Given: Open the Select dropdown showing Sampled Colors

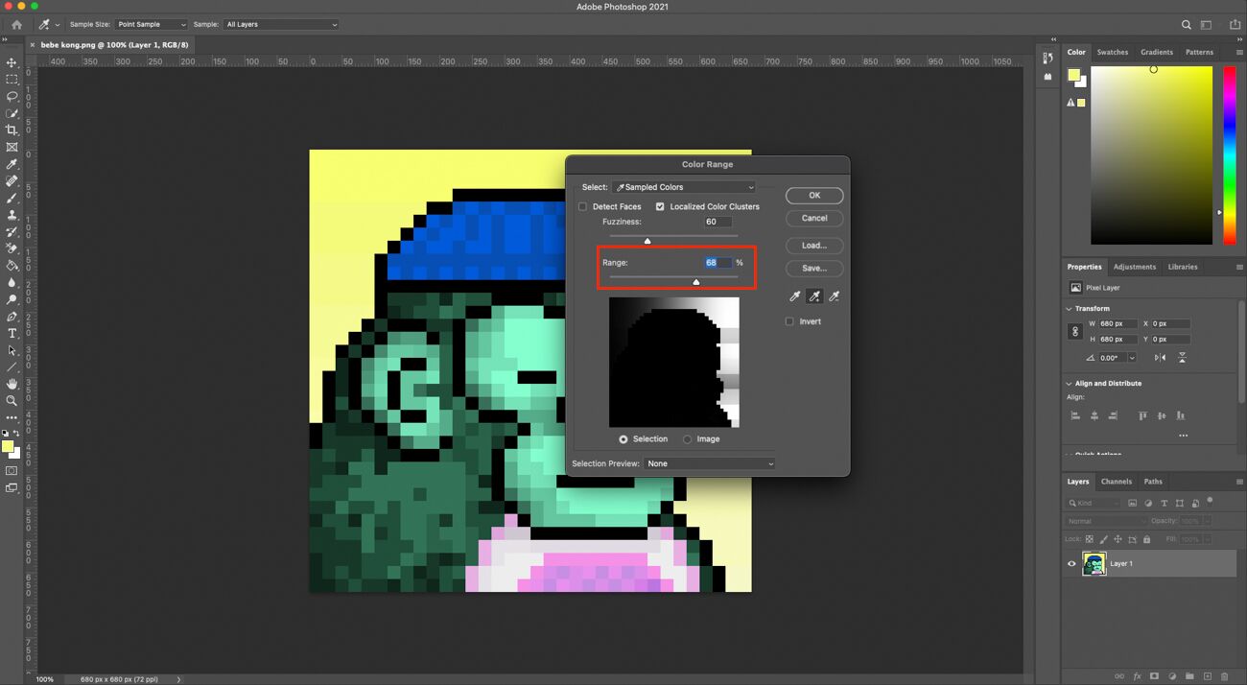Looking at the screenshot, I should [x=684, y=186].
